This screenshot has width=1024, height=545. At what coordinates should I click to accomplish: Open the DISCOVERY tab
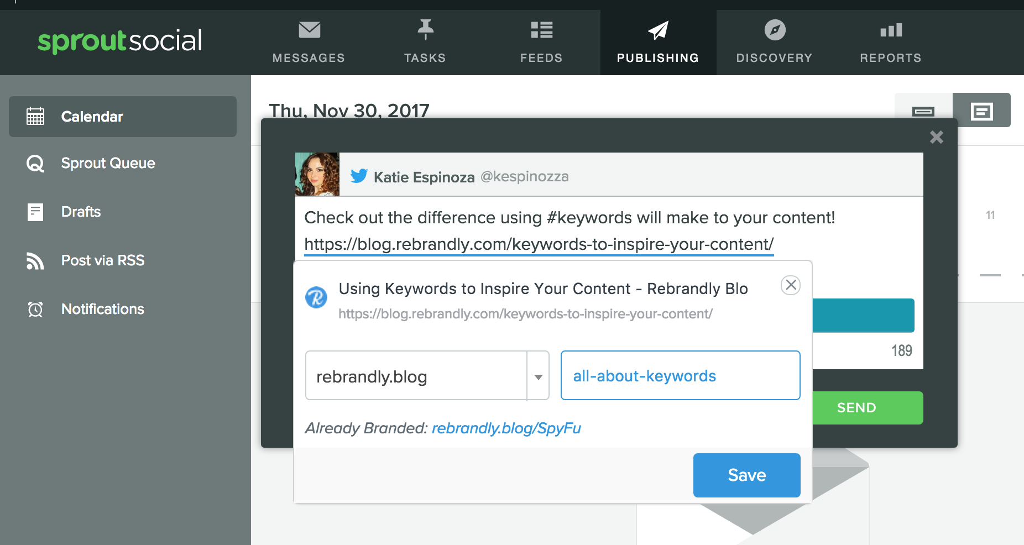[775, 43]
